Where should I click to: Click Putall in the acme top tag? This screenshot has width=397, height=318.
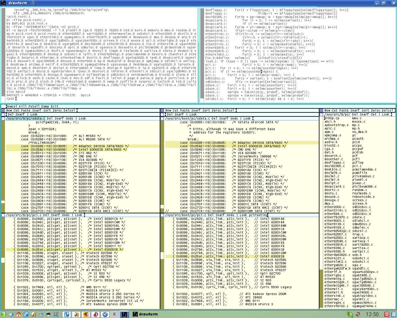34,106
